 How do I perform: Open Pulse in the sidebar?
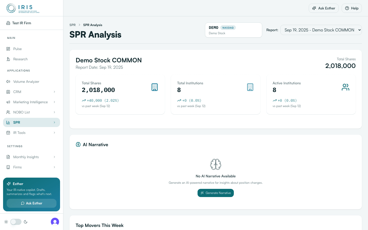coord(31,49)
